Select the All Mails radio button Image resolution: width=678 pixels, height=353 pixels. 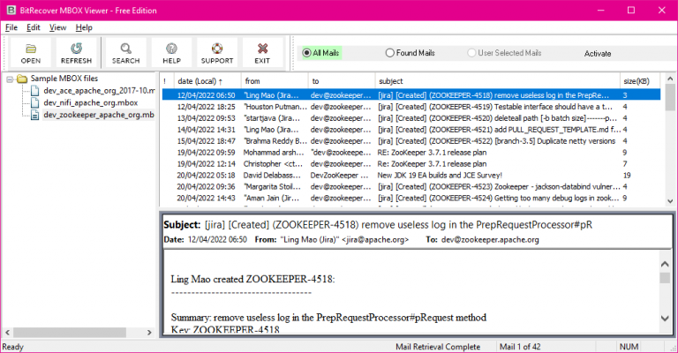click(305, 53)
